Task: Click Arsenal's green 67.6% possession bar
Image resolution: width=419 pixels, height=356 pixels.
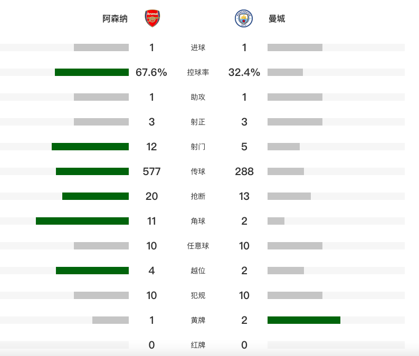Action: point(92,72)
